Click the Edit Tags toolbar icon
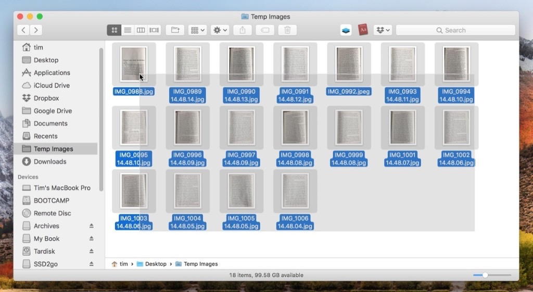Viewport: 533px width, 292px height. 264,30
